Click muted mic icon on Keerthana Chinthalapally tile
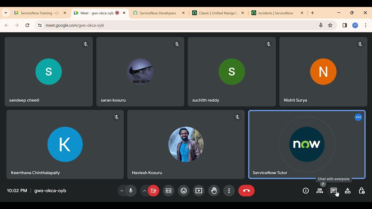372x209 pixels. pyautogui.click(x=117, y=117)
